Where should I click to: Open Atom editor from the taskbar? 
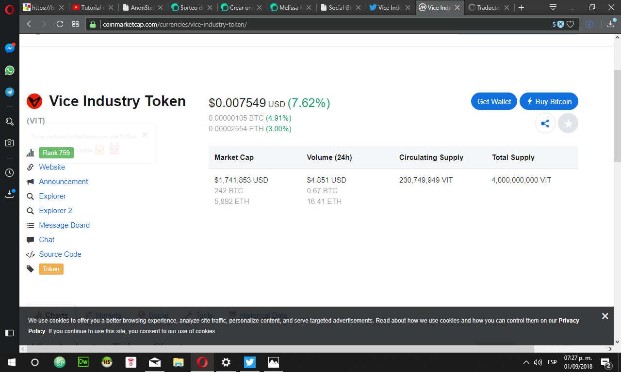(60, 362)
